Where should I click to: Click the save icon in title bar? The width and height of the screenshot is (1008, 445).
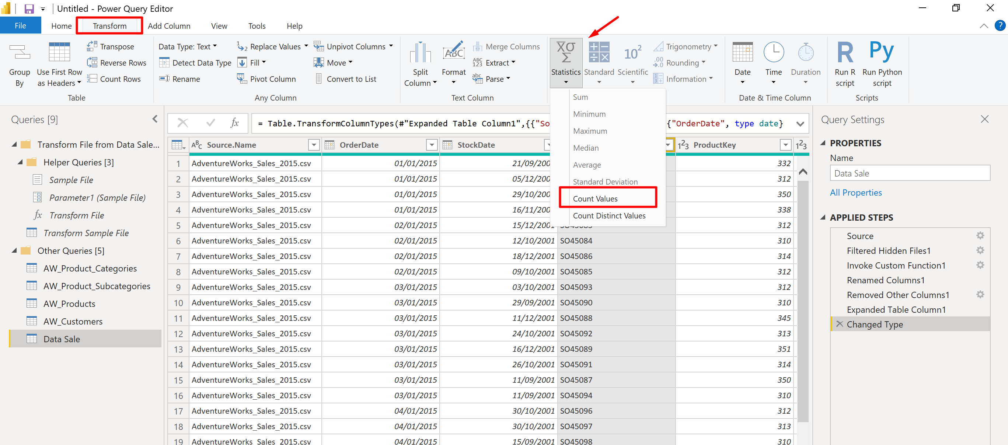pyautogui.click(x=29, y=8)
